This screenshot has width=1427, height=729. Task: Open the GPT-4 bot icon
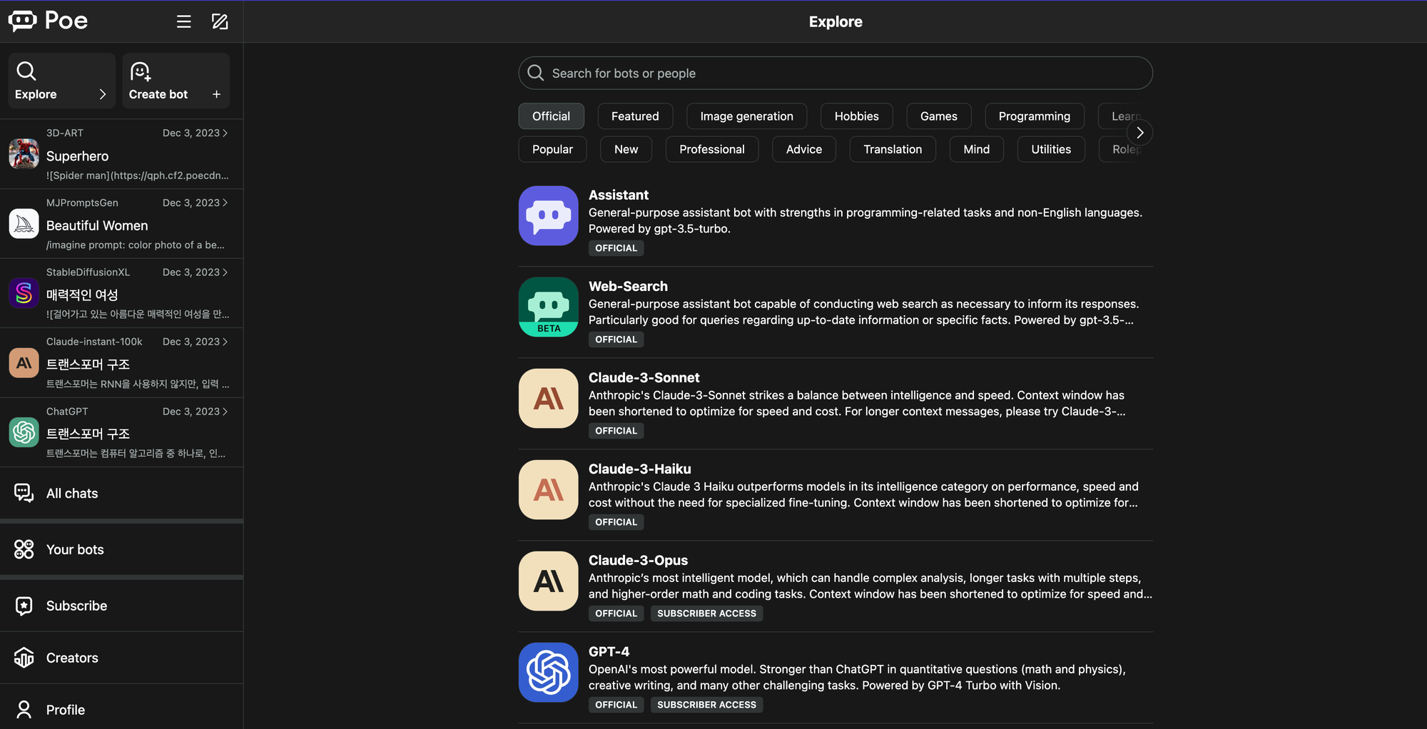pyautogui.click(x=549, y=672)
